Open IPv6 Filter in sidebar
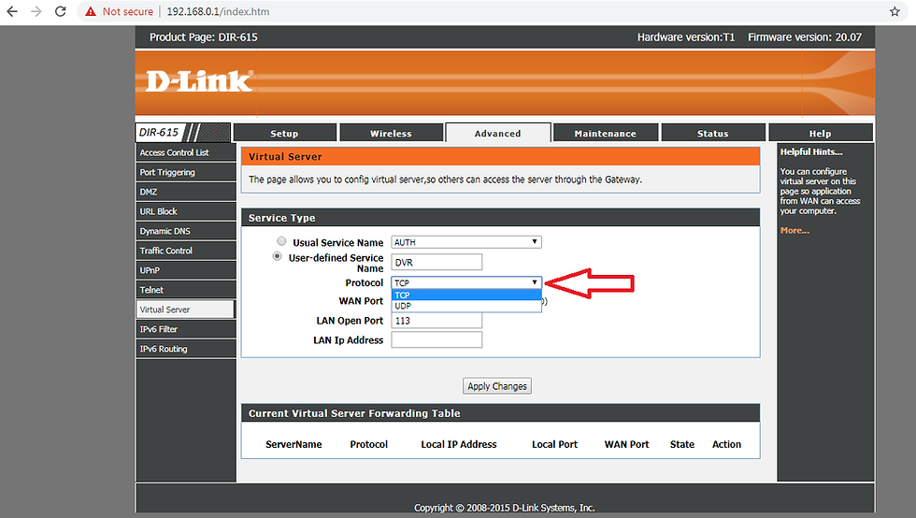Image resolution: width=916 pixels, height=518 pixels. [186, 329]
